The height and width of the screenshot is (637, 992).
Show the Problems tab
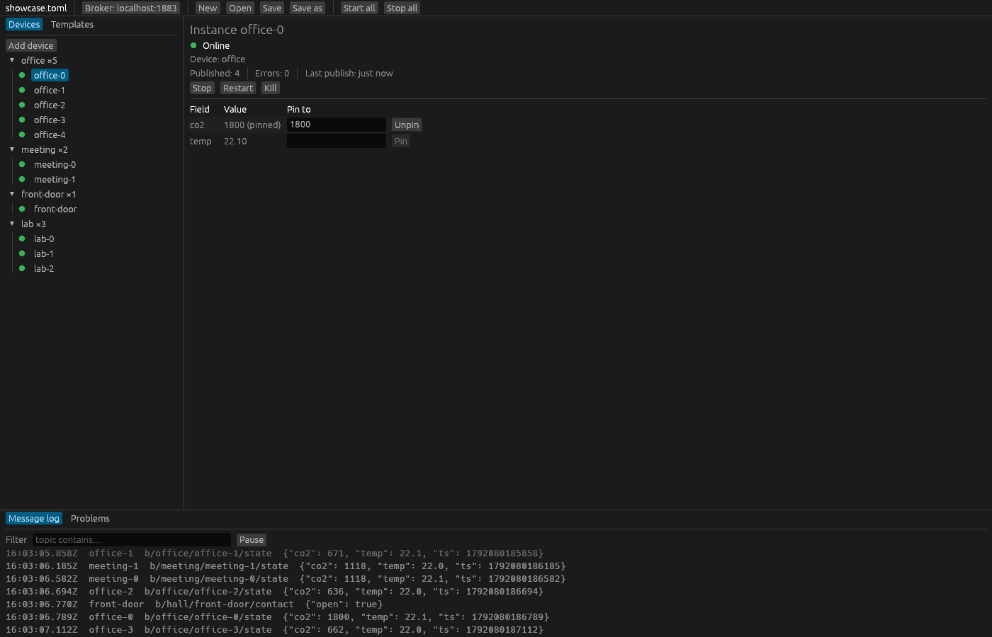click(90, 519)
